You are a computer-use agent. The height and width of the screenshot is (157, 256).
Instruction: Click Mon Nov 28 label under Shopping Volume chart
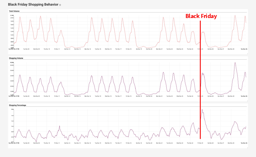[x=231, y=96]
